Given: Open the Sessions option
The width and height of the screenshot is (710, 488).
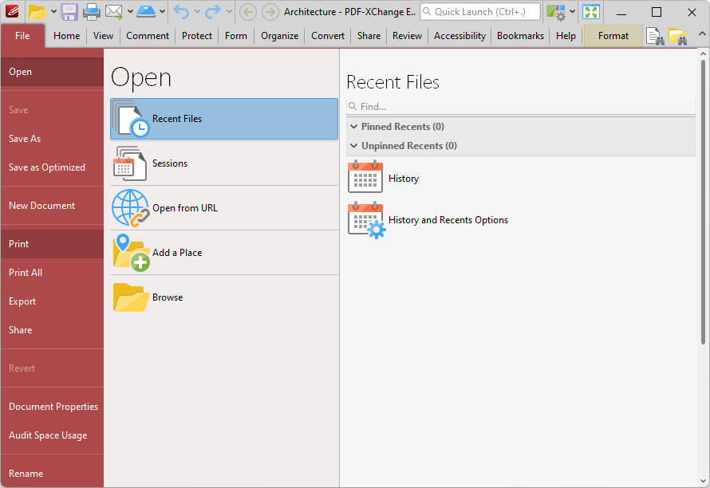Looking at the screenshot, I should pyautogui.click(x=224, y=163).
